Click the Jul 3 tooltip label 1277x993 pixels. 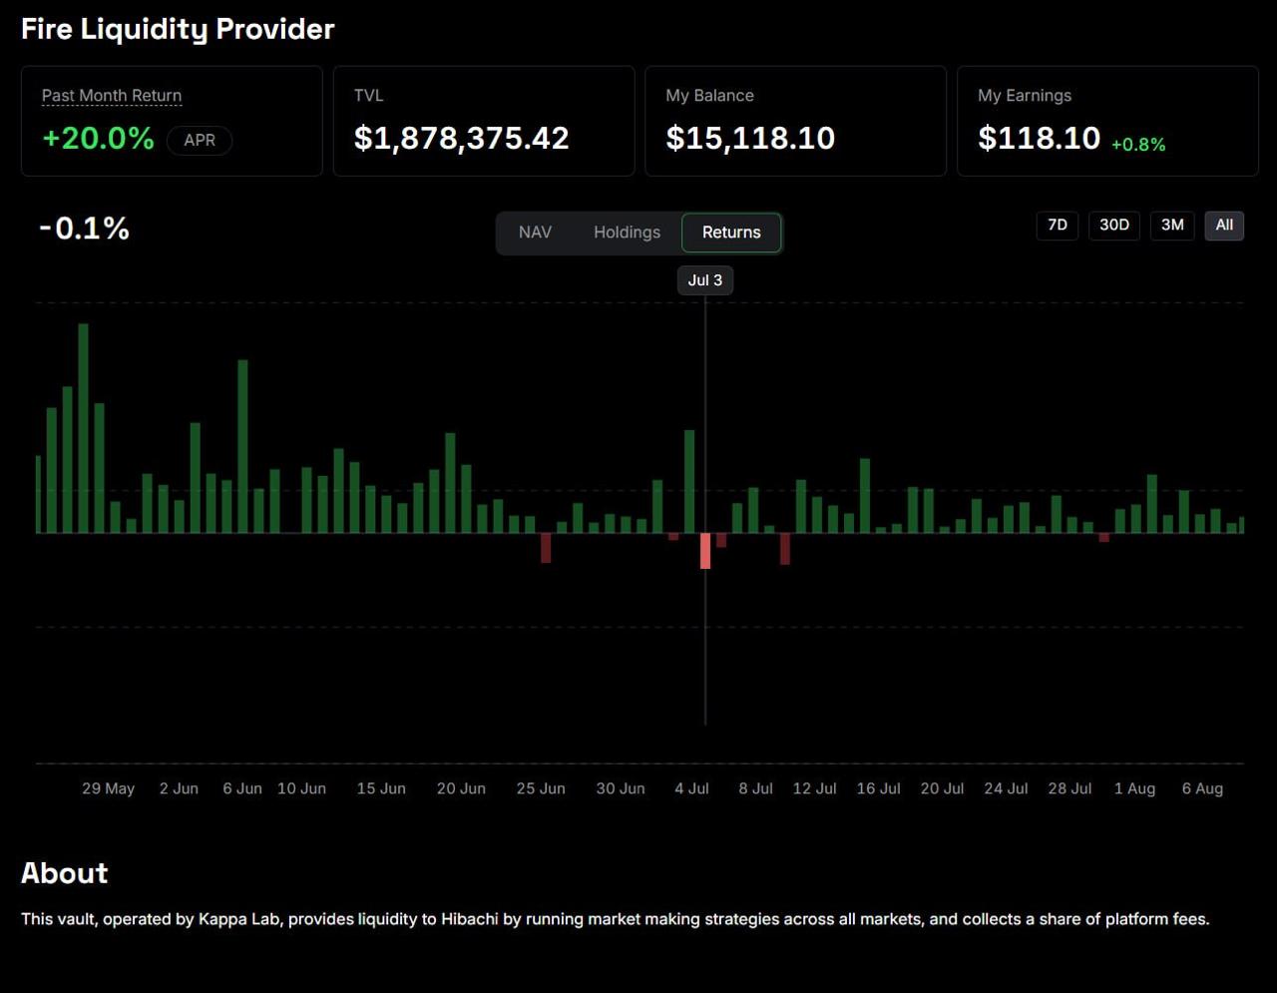click(x=705, y=280)
